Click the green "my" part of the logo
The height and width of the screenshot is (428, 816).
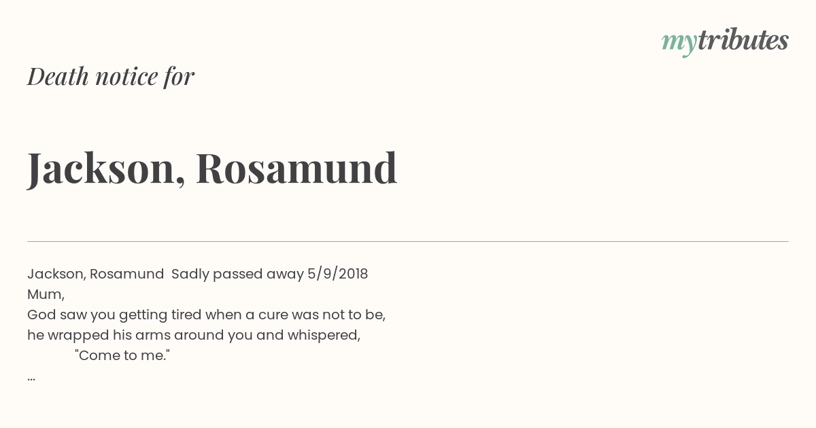[679, 43]
